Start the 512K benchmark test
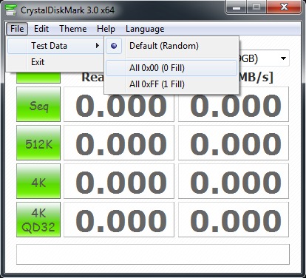This screenshot has width=306, height=278. [38, 143]
